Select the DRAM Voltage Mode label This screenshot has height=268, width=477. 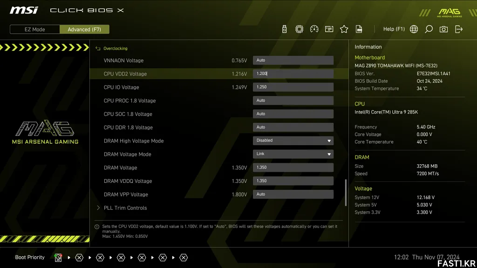[x=128, y=154]
